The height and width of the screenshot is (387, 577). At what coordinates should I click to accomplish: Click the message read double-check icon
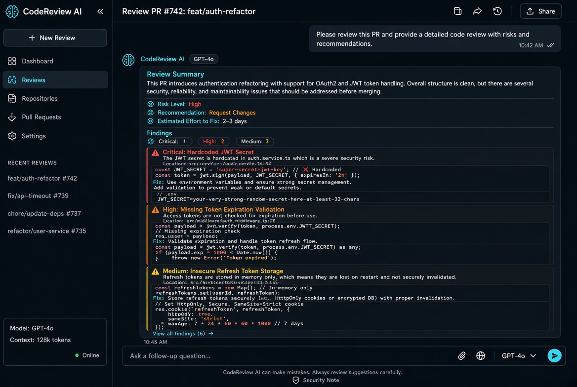point(550,45)
